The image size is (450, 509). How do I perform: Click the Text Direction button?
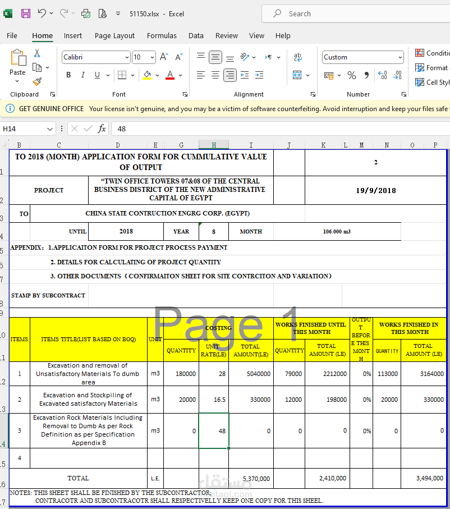click(x=268, y=57)
